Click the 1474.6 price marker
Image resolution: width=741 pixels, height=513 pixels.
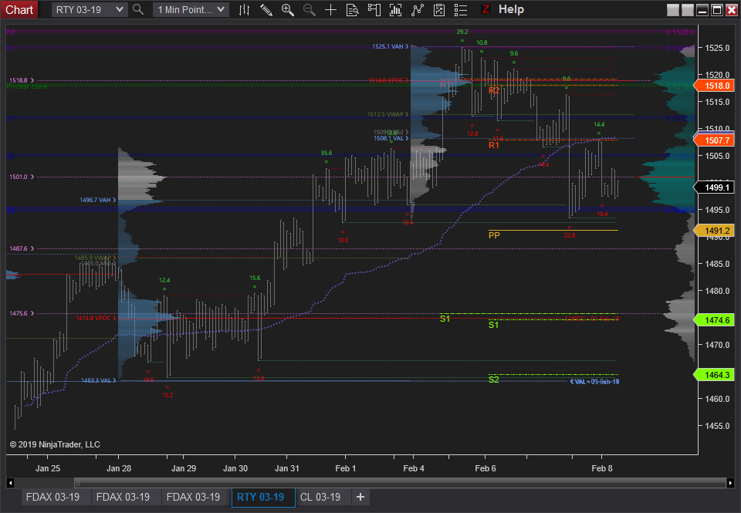(714, 320)
